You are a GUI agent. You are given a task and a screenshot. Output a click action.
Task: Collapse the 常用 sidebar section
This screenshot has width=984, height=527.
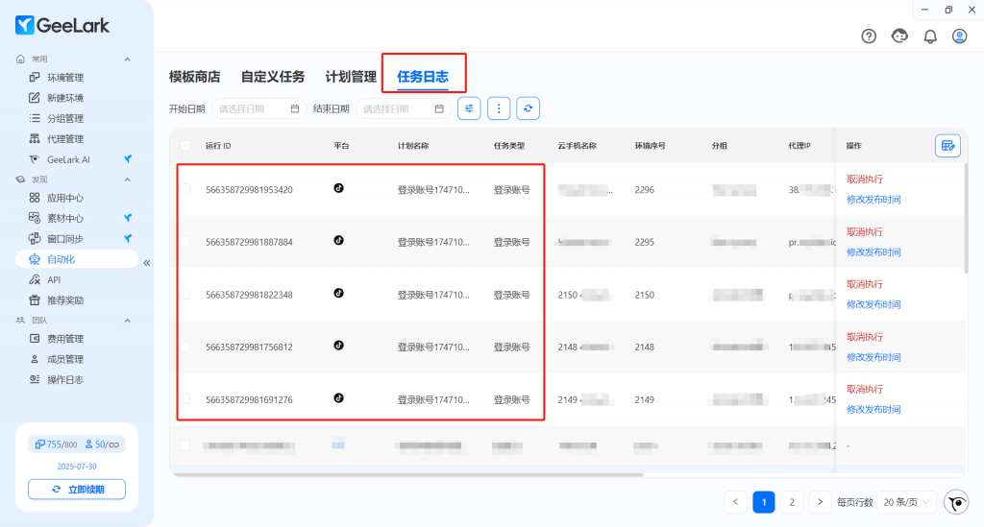(x=127, y=59)
